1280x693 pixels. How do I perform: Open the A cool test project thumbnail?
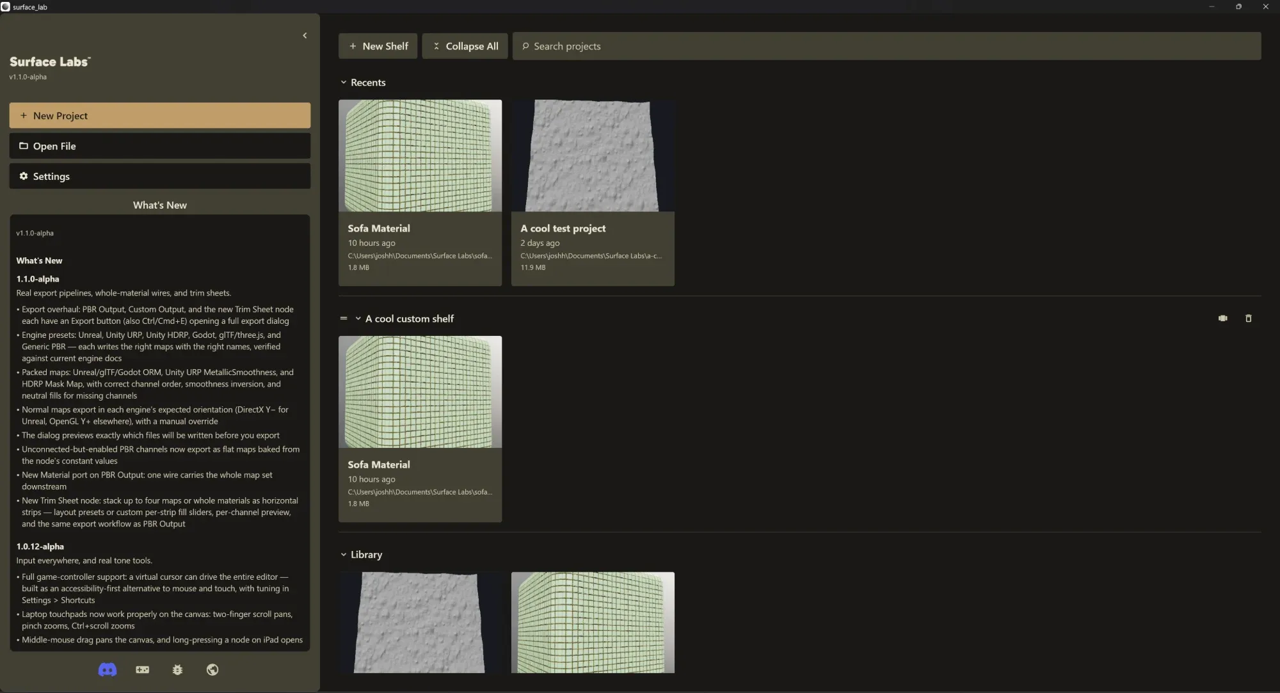click(x=593, y=155)
